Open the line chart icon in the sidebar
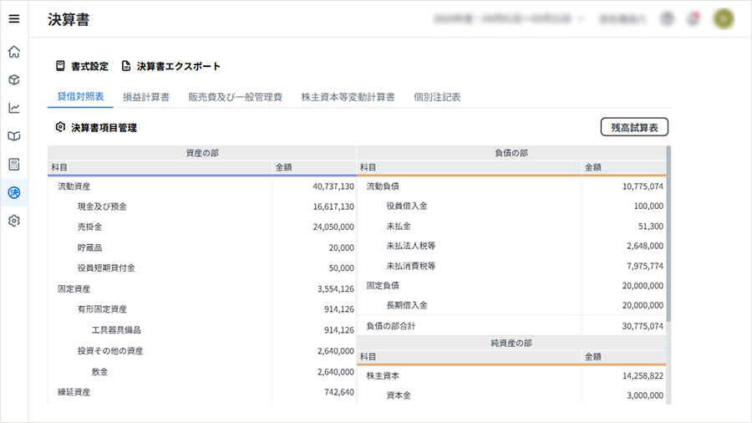The width and height of the screenshot is (752, 423). pos(13,108)
